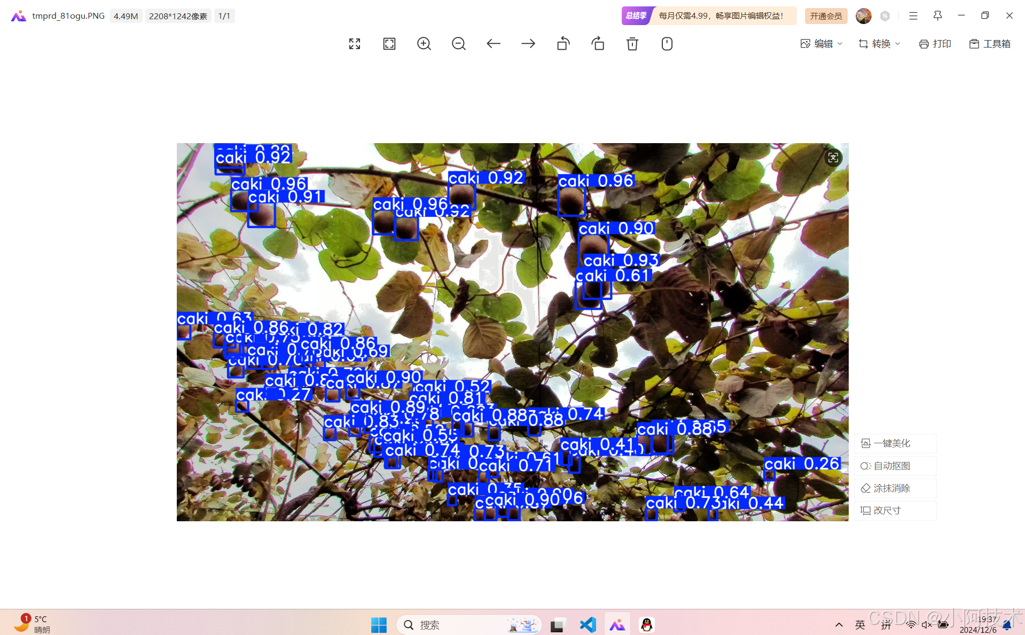The width and height of the screenshot is (1025, 635).
Task: Rotate image clockwise
Action: coord(598,44)
